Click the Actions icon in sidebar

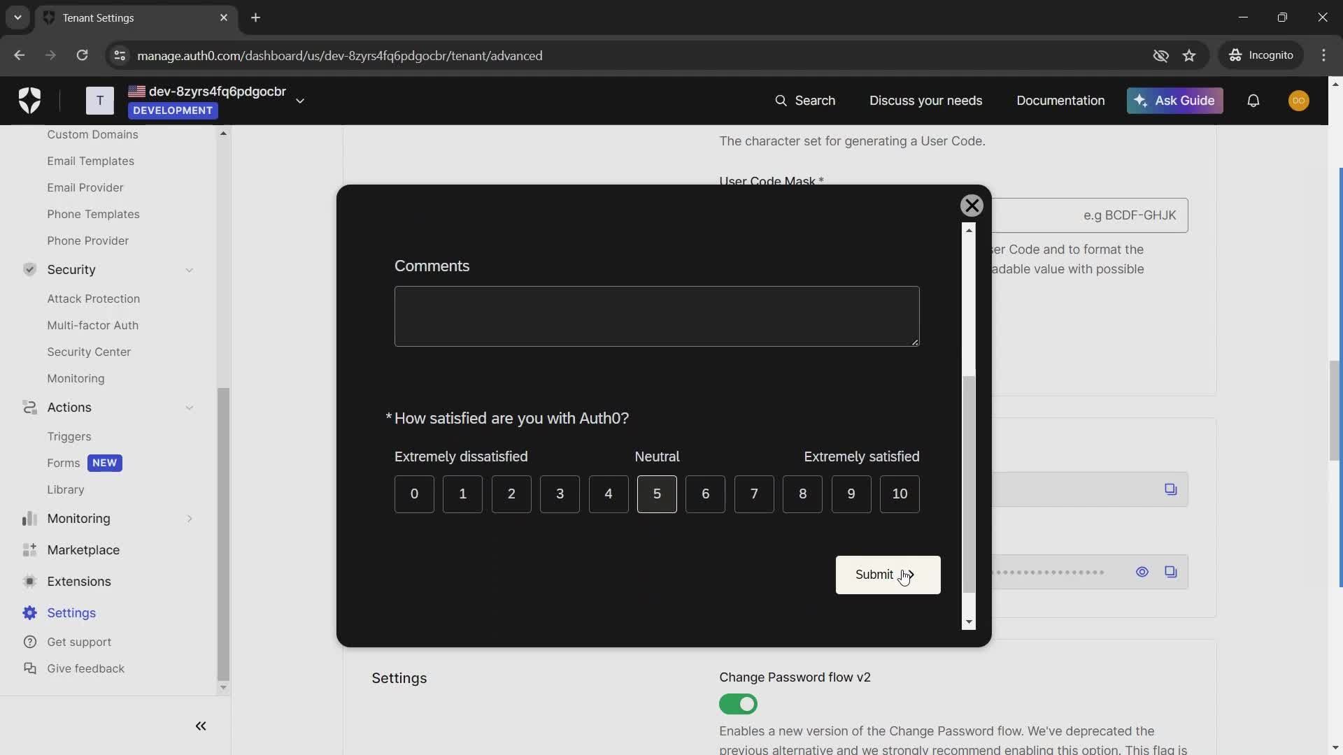[29, 408]
